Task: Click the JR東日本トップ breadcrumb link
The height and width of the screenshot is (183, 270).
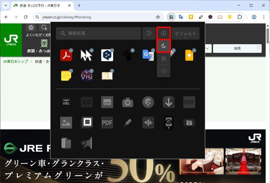Action: coord(15,61)
